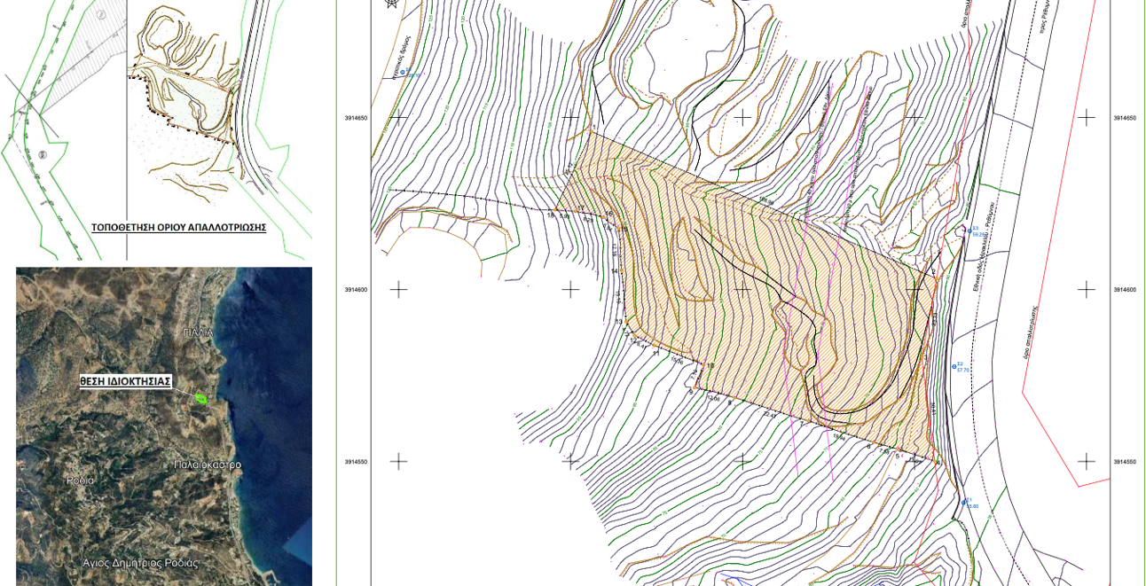Click the Άγιος Δημήτριος Ροδιάς label
Screen dimensions: 1146x586
(140, 563)
